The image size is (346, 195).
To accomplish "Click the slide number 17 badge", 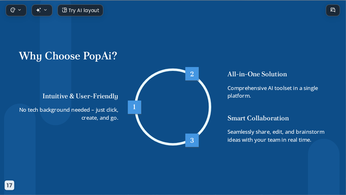I will (x=9, y=185).
